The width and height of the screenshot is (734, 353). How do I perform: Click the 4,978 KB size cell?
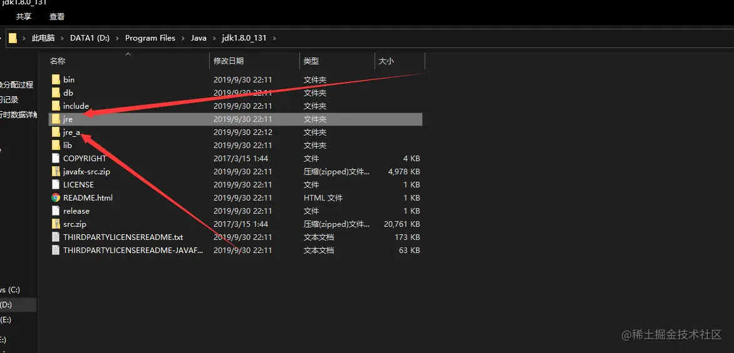(x=404, y=171)
